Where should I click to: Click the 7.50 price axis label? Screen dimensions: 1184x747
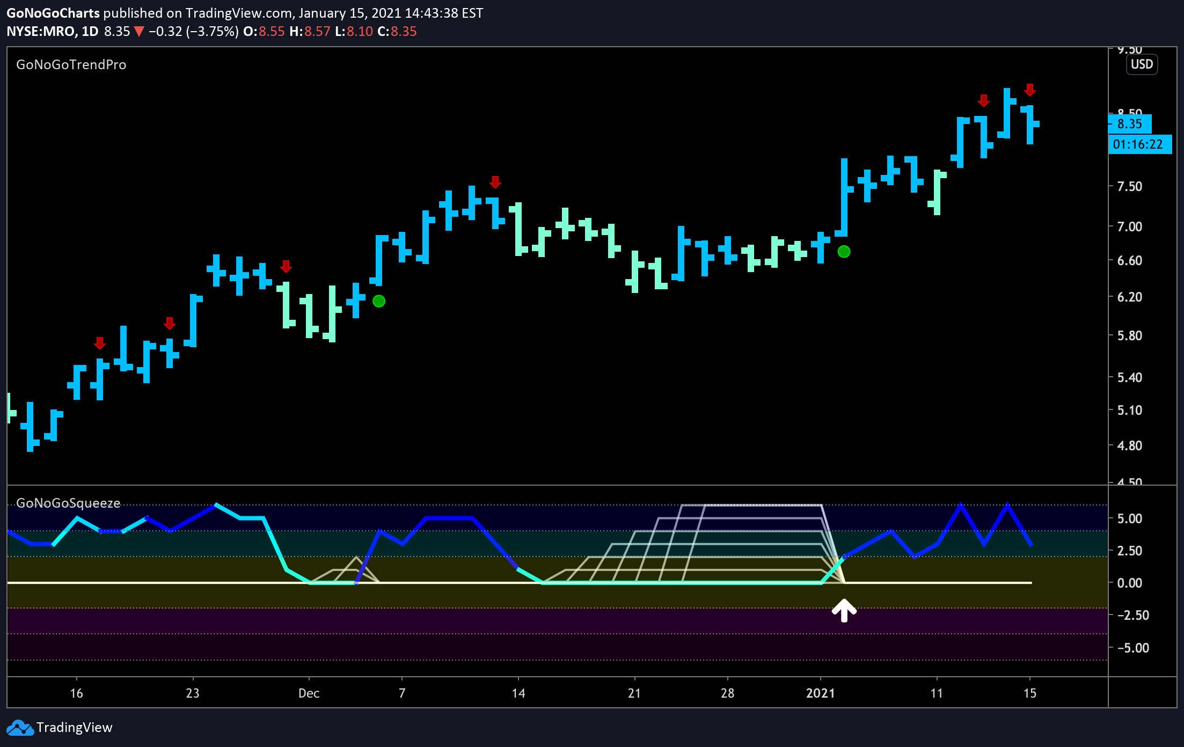pyautogui.click(x=1130, y=186)
